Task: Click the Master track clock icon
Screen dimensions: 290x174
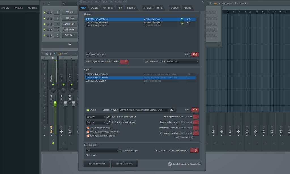Action: pos(51,131)
